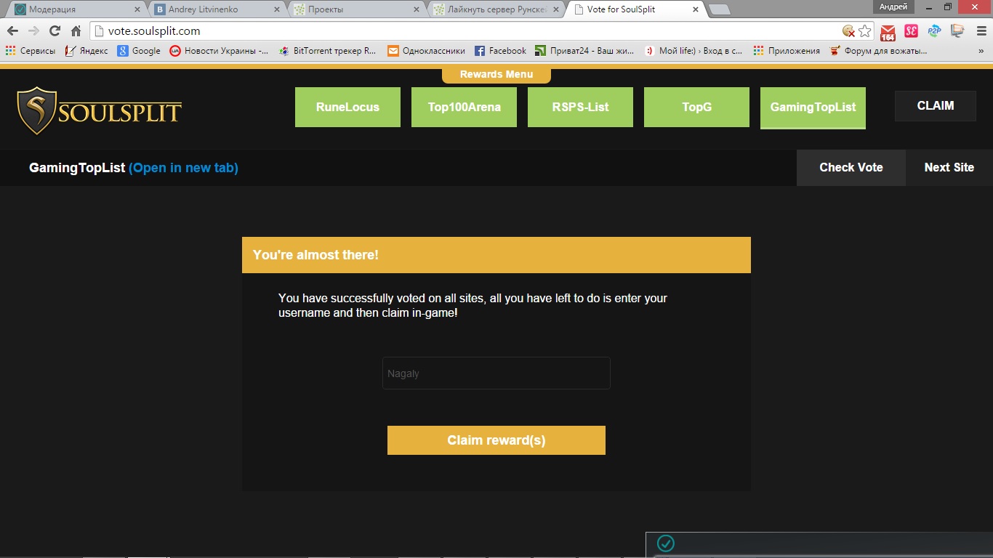Click the P2P extension icon
The width and height of the screenshot is (993, 558).
coord(934,31)
